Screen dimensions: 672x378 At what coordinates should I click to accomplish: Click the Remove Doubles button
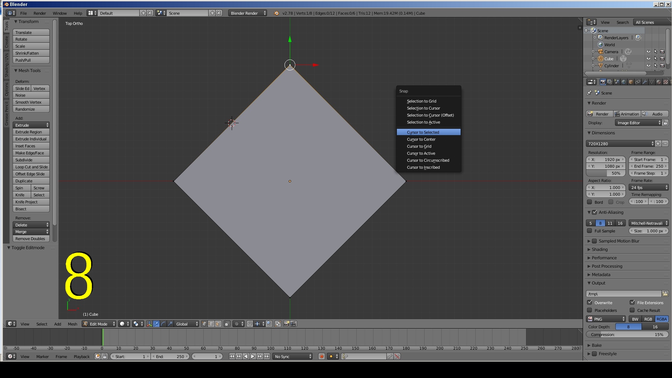[31, 239]
